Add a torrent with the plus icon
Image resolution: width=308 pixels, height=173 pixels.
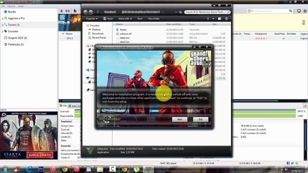[62, 11]
